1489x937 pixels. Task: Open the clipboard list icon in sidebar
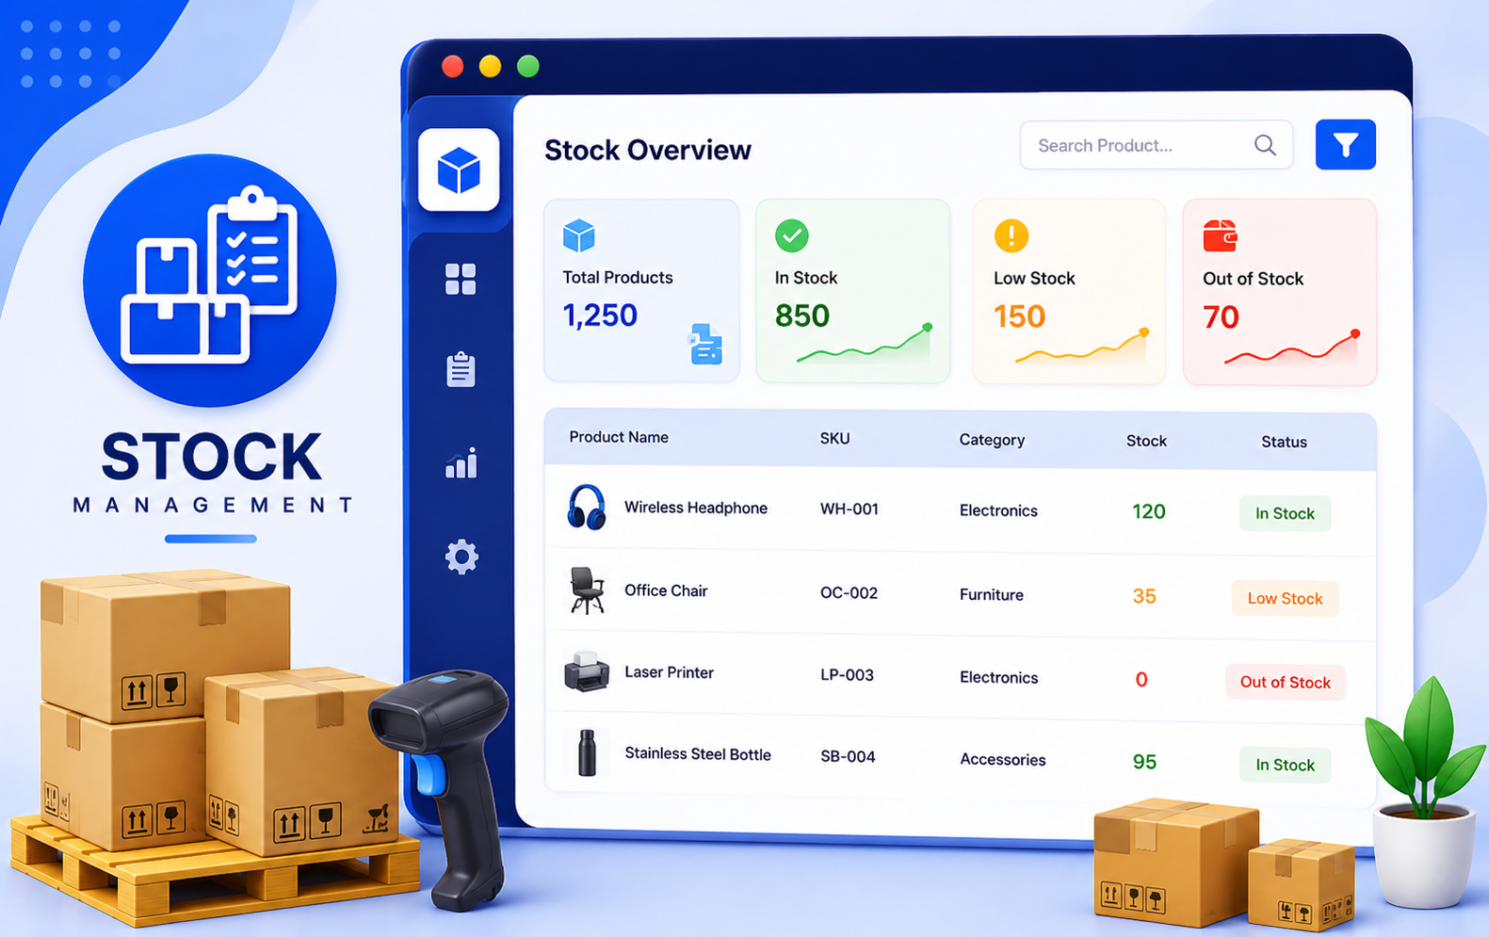pos(461,369)
